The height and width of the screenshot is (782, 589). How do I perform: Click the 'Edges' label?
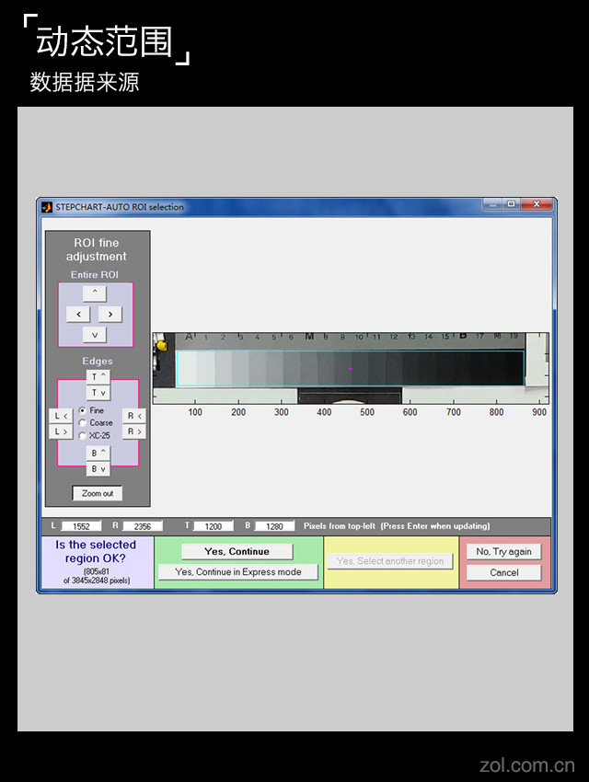(x=98, y=361)
